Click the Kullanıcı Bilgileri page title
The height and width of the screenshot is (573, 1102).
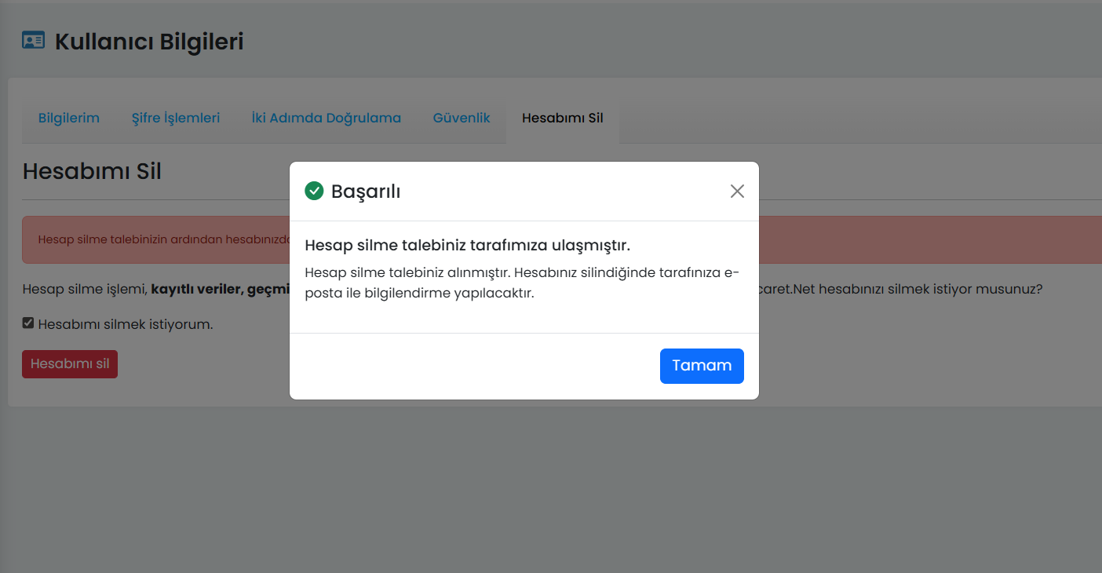149,42
